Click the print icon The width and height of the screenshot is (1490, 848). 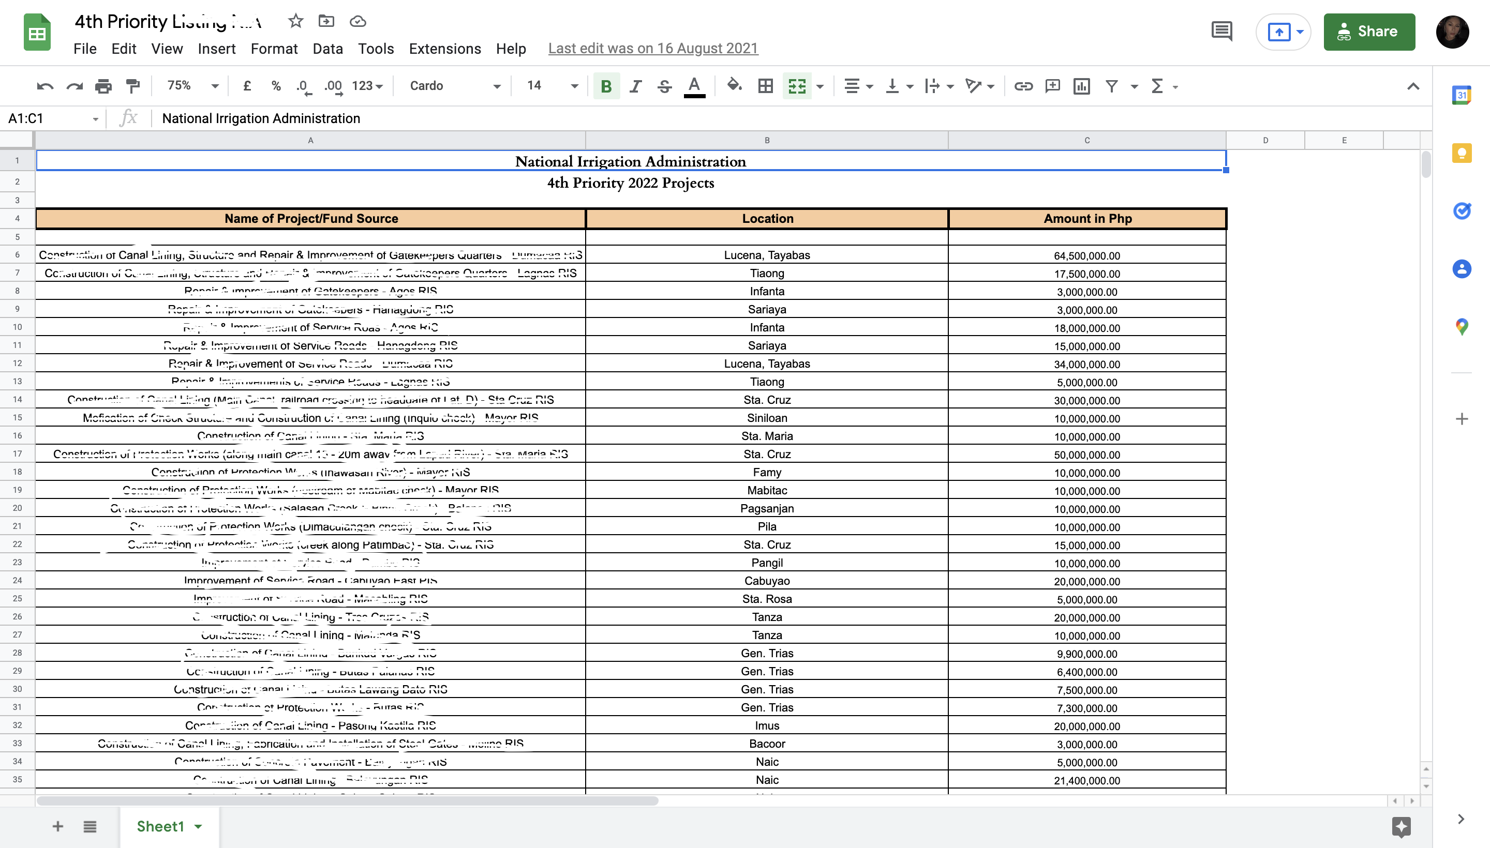pyautogui.click(x=103, y=86)
